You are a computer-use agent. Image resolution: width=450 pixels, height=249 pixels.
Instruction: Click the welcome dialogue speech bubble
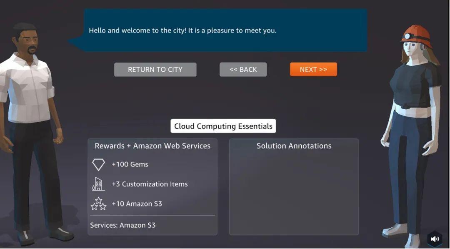click(x=225, y=30)
